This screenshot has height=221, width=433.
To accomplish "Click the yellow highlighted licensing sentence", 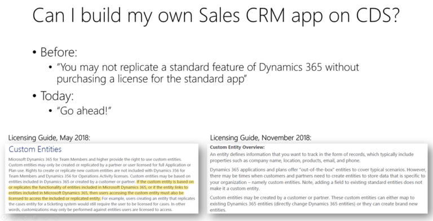I will point(101,190).
